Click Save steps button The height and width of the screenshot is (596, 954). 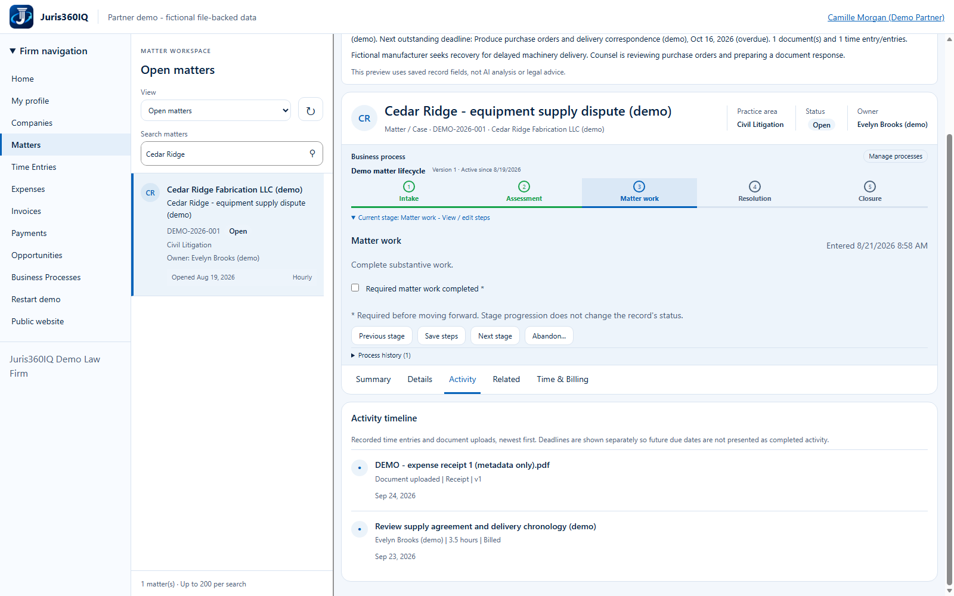click(441, 336)
